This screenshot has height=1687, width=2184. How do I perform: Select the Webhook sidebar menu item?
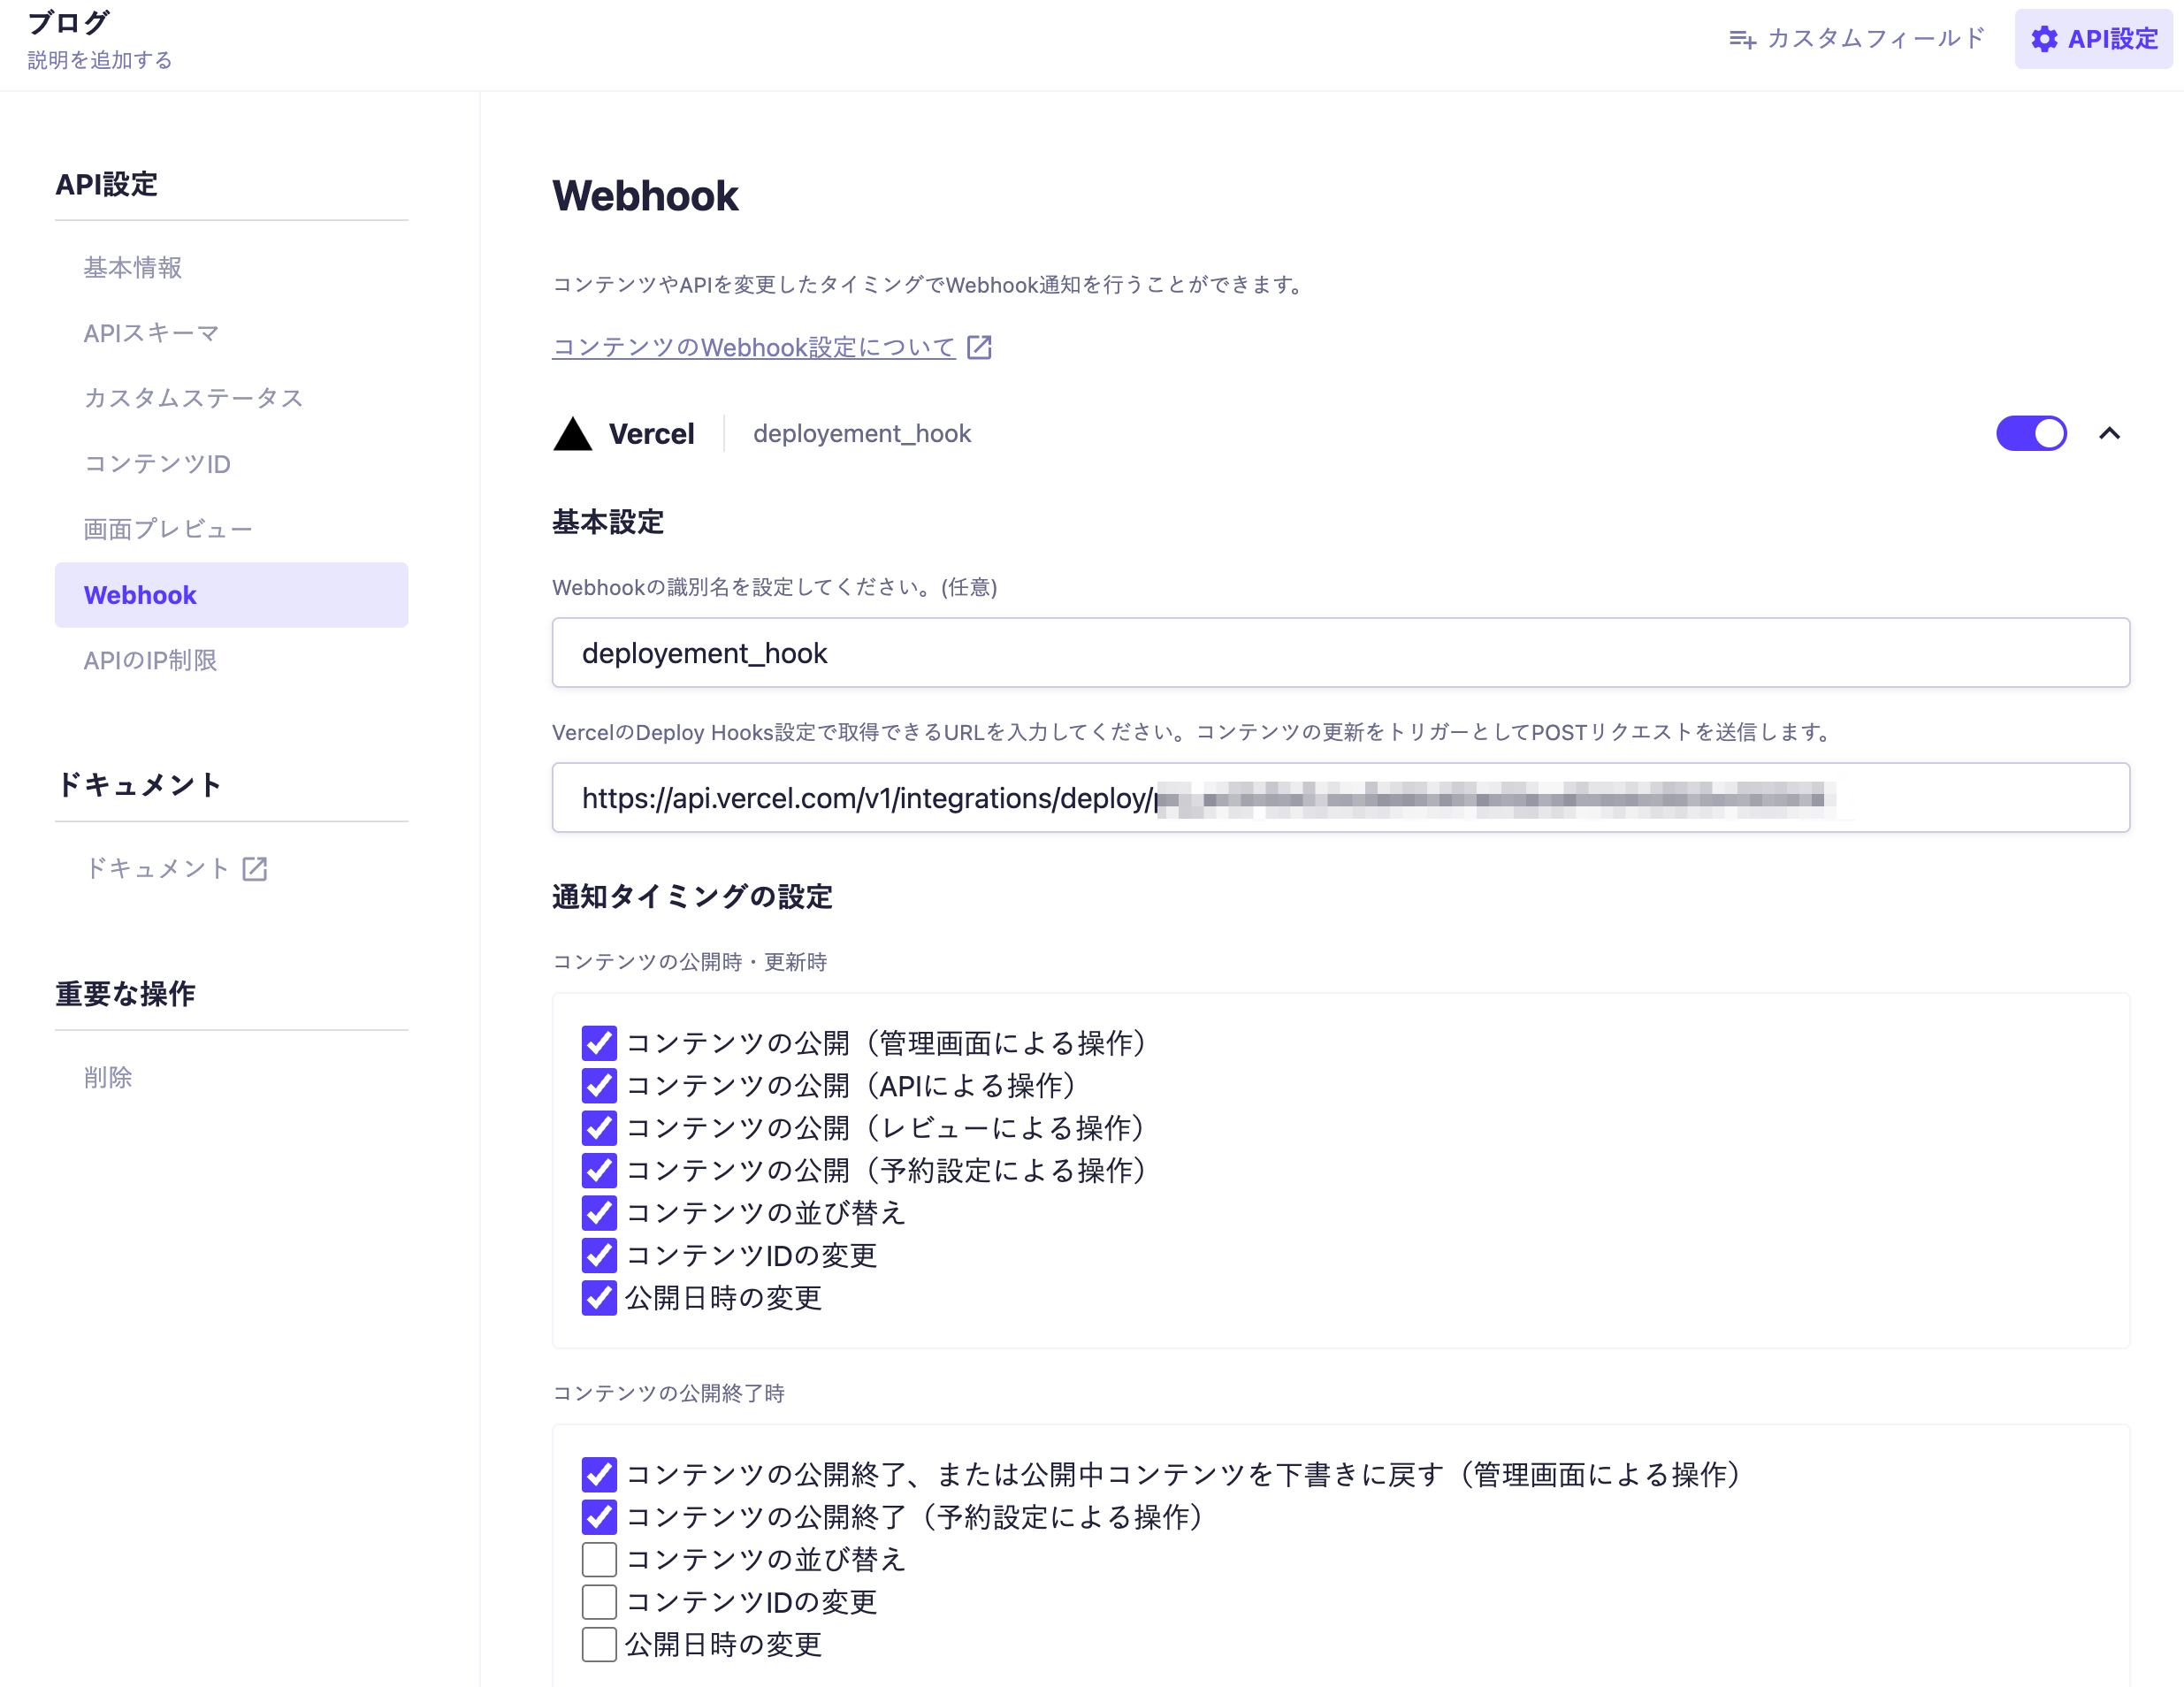[x=140, y=595]
